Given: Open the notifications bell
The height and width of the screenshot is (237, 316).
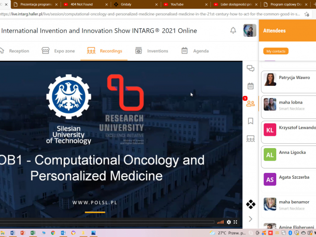Looking at the screenshot, I should [233, 31].
